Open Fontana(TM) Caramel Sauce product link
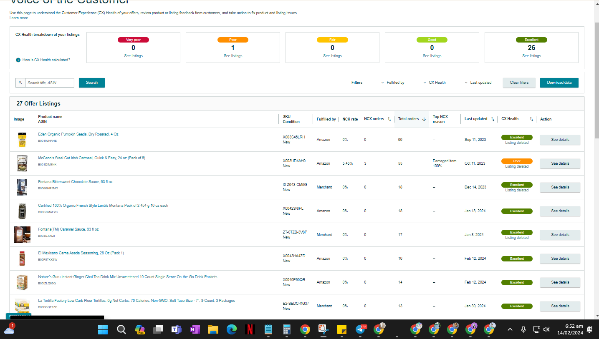 (x=68, y=229)
